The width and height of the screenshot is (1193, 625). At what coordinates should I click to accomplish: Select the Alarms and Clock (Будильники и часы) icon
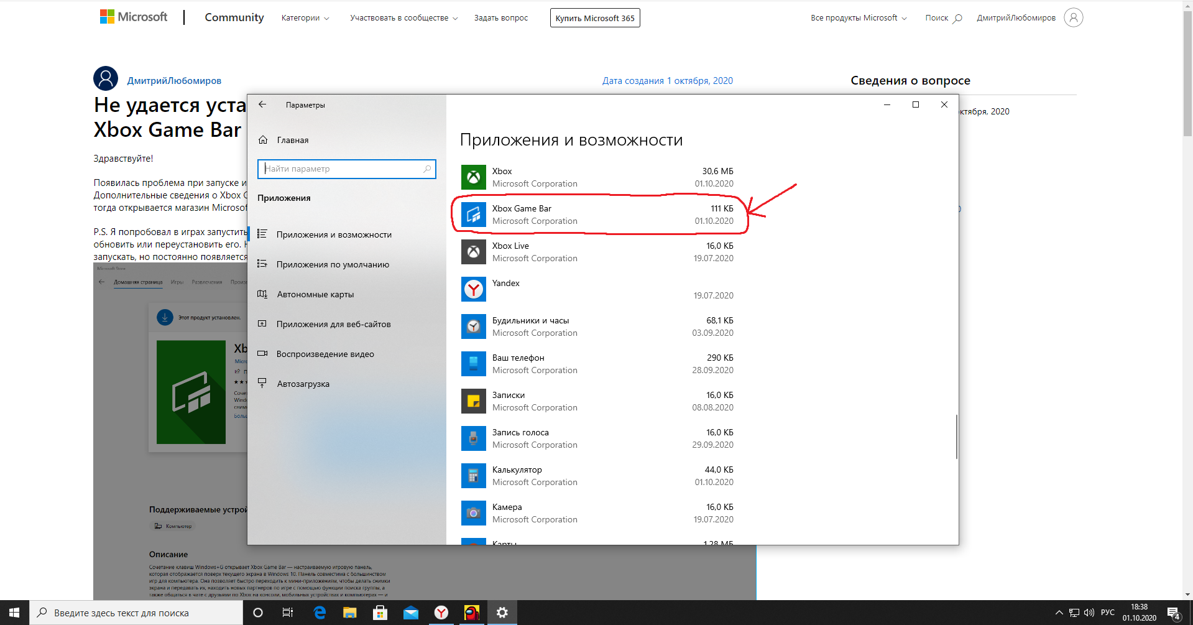tap(473, 326)
